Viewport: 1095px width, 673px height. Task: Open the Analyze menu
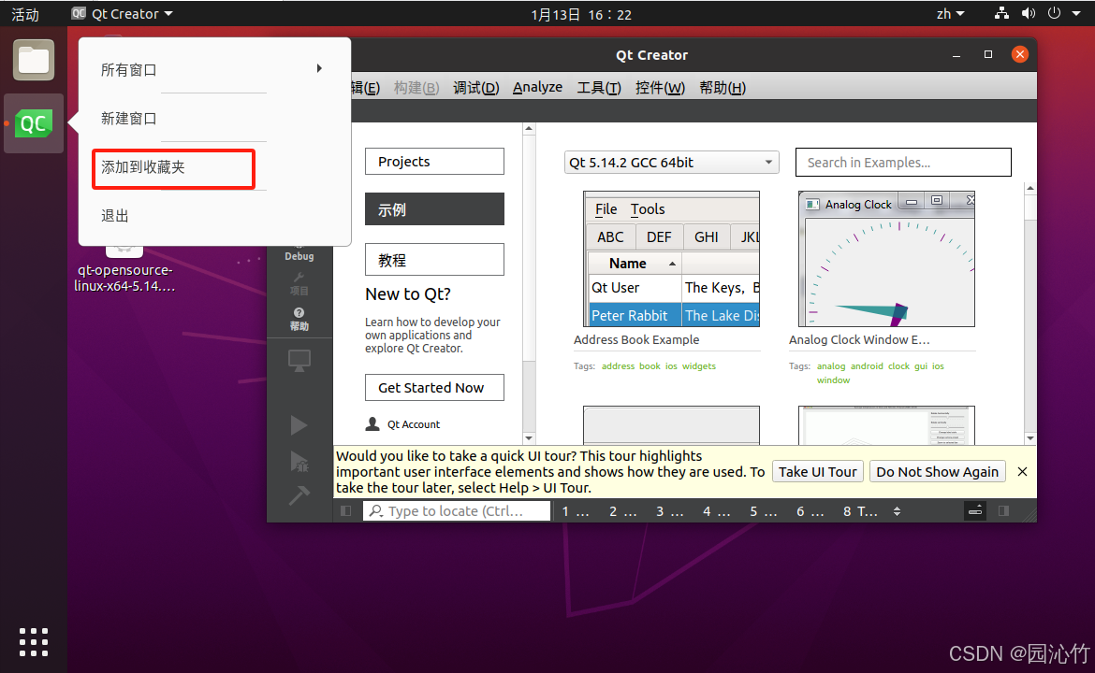(537, 87)
